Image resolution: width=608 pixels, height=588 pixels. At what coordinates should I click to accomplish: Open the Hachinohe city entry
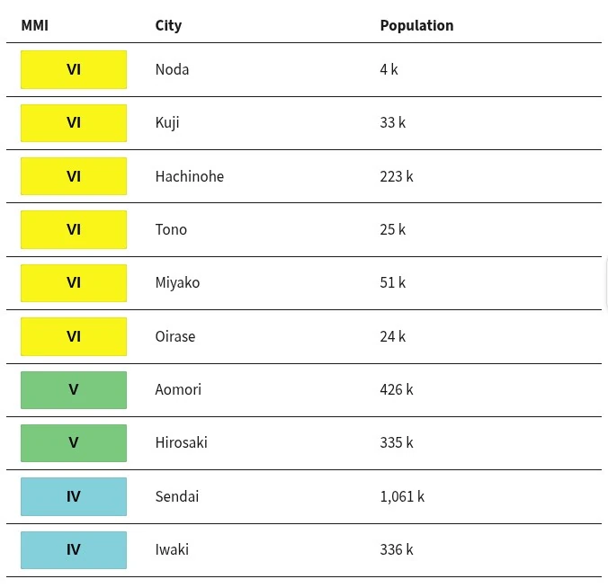click(x=190, y=176)
